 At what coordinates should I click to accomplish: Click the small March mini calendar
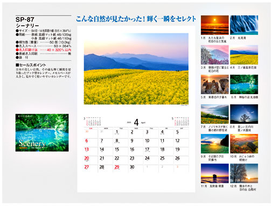point(92,122)
